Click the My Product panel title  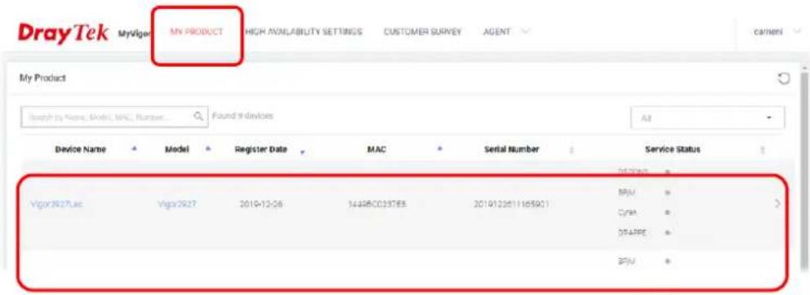[x=42, y=78]
